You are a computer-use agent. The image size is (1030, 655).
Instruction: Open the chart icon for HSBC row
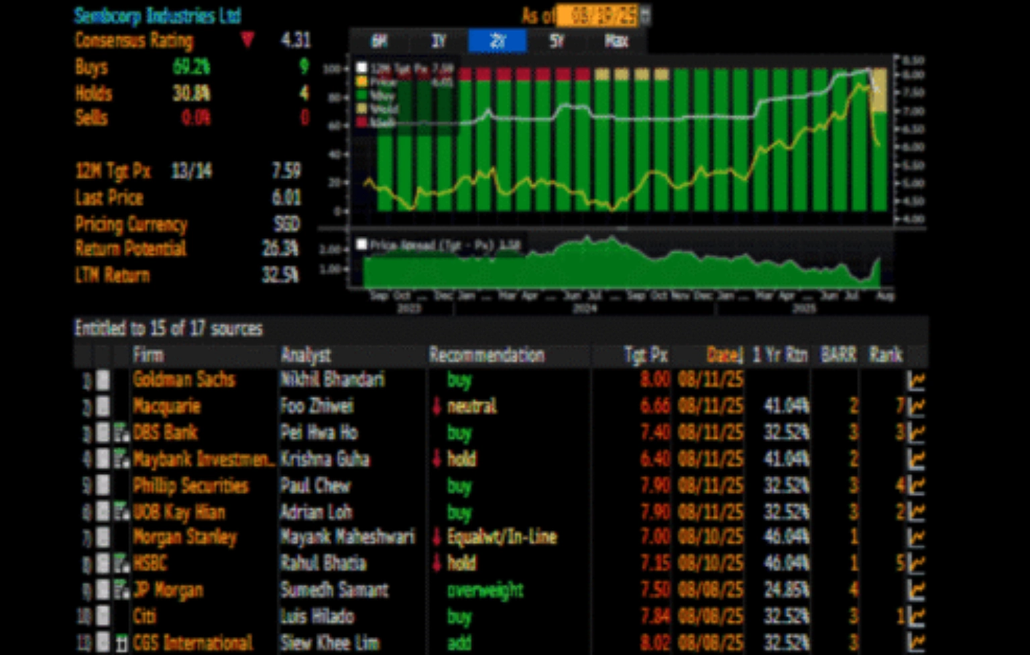(x=916, y=564)
